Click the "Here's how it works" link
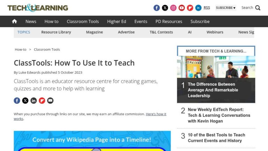 pyautogui.click(x=156, y=114)
